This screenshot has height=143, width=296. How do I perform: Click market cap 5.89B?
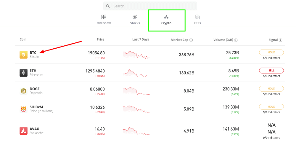189,109
